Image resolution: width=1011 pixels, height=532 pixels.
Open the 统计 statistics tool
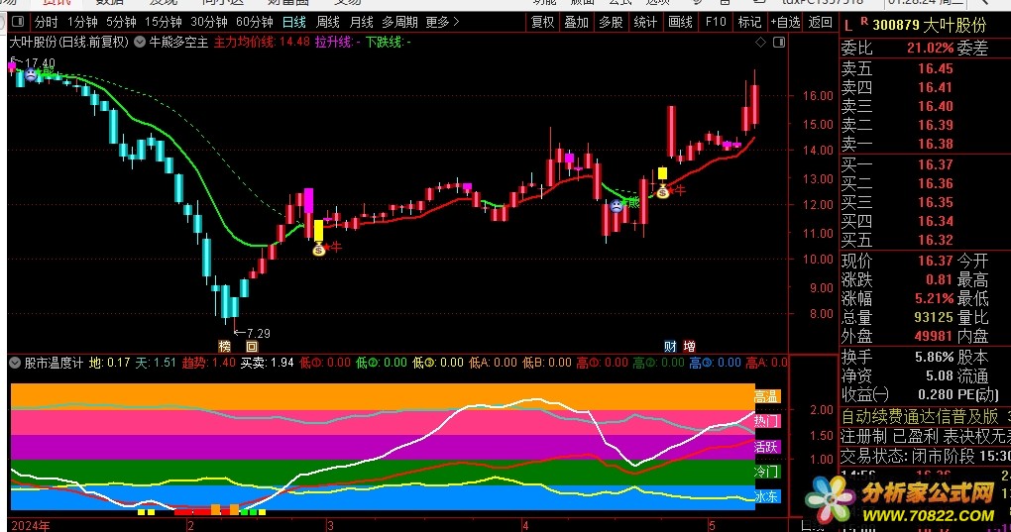click(645, 22)
